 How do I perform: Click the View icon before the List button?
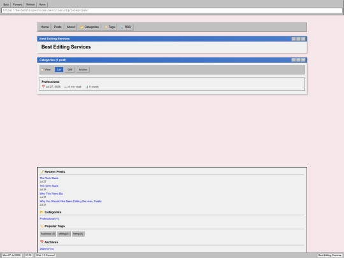coord(42,69)
